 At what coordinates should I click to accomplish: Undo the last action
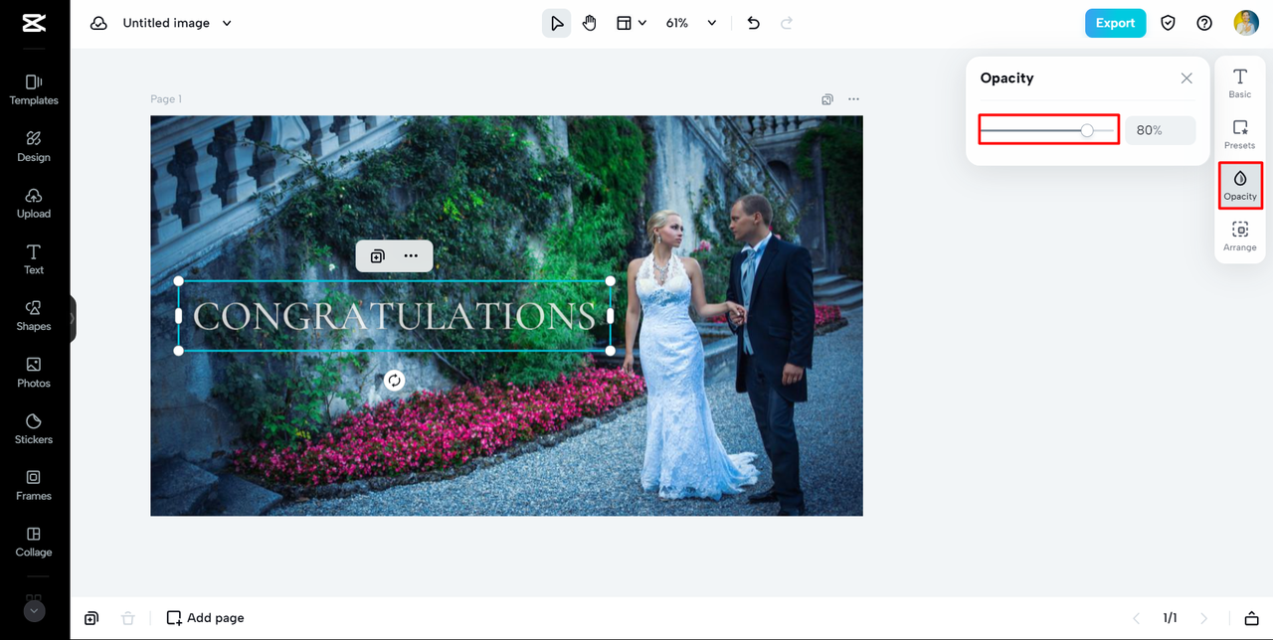(754, 23)
